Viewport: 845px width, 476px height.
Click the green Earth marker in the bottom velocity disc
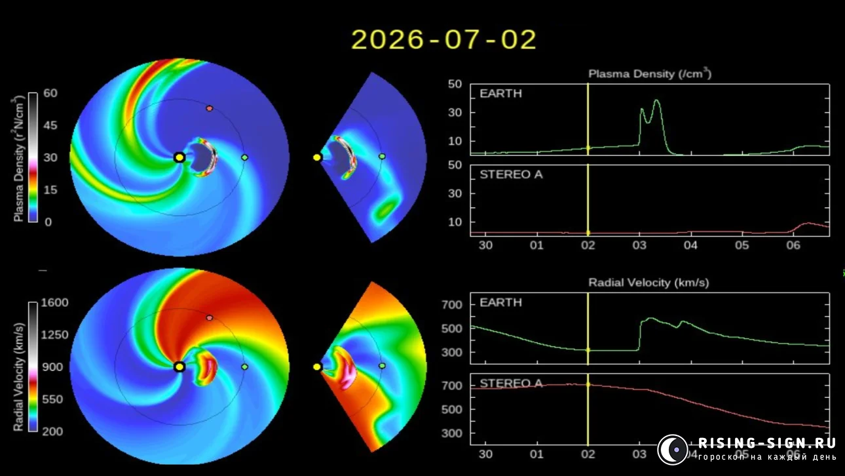(244, 367)
